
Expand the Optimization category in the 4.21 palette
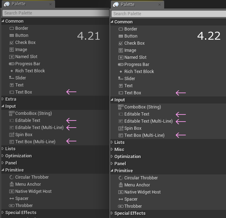point(2,156)
